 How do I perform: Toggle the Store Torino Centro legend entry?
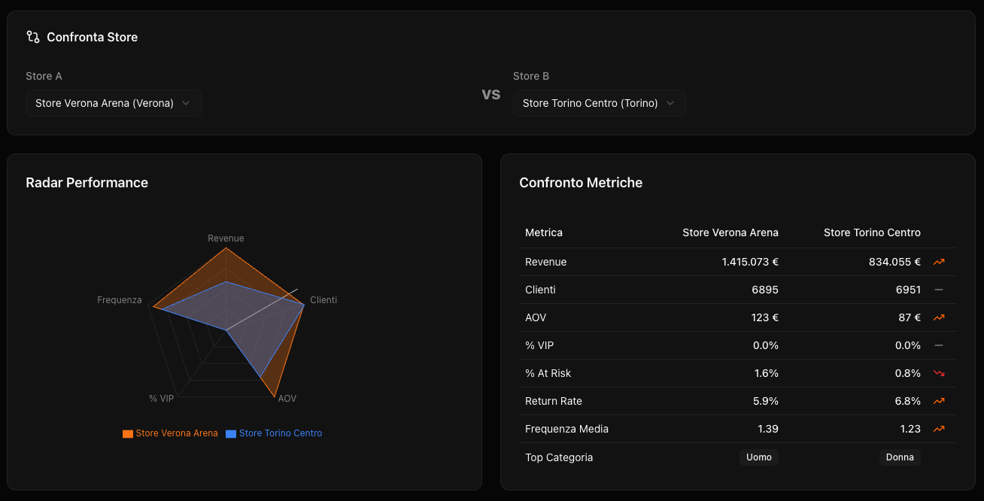tap(274, 433)
